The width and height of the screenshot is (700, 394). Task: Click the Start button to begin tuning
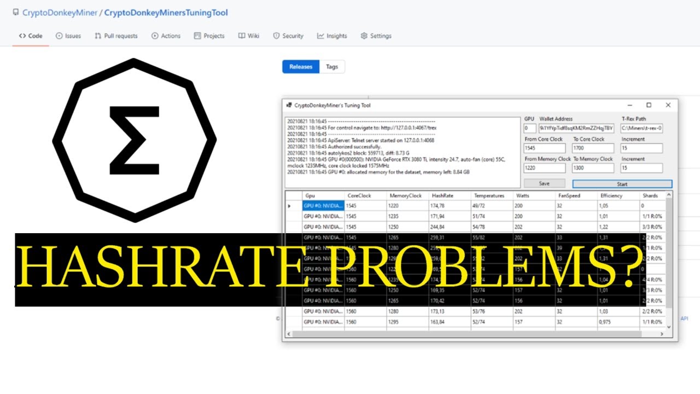(622, 184)
